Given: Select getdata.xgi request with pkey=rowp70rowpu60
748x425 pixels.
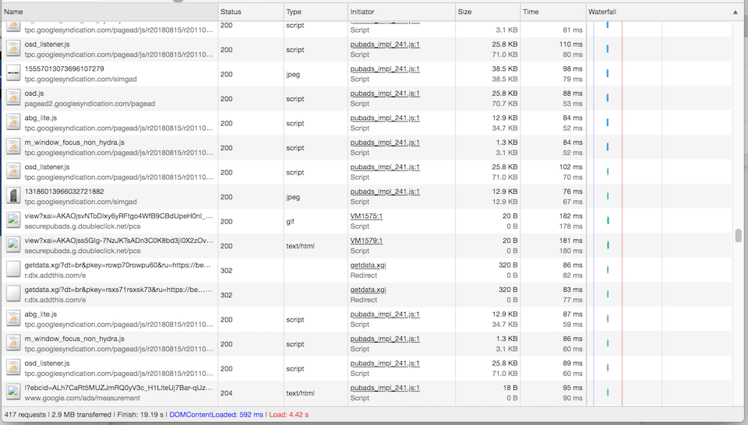Looking at the screenshot, I should 118,265.
